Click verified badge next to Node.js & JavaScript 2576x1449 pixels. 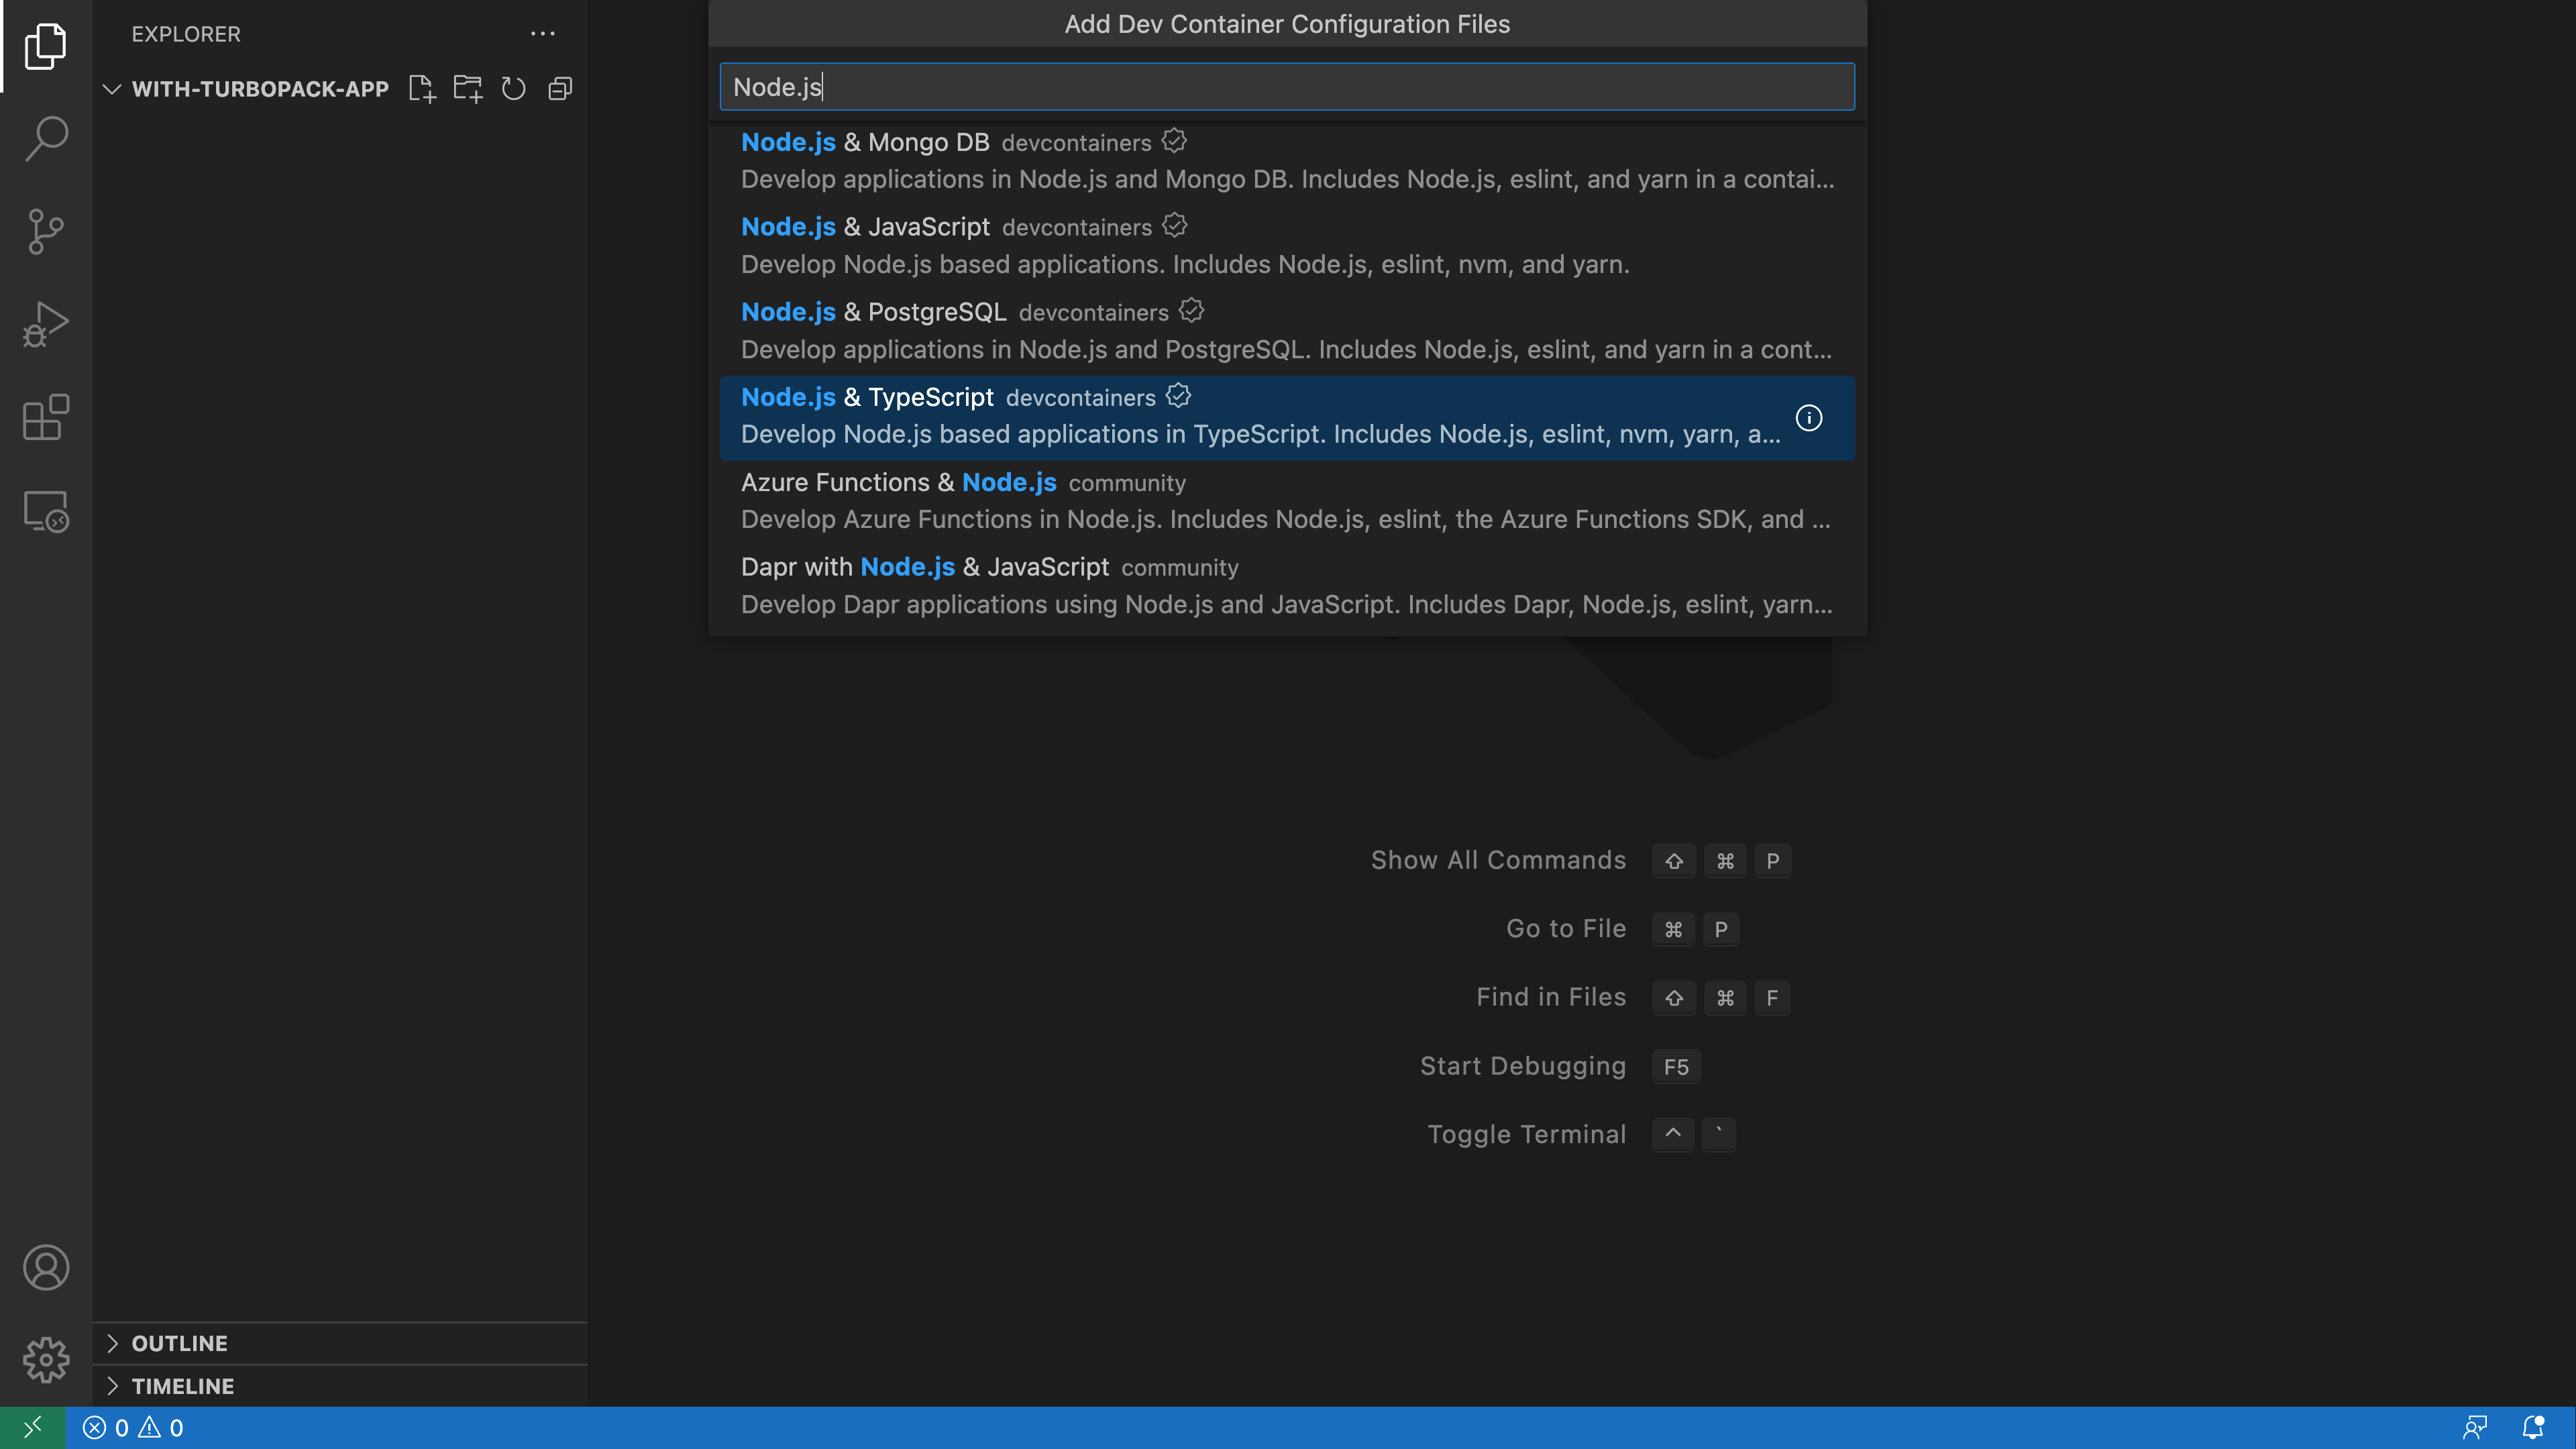[x=1175, y=226]
